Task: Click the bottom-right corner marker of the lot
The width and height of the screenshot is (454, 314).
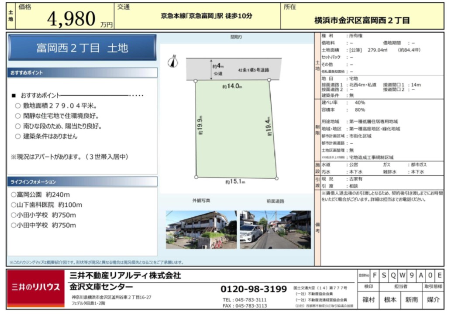Action: pyautogui.click(x=277, y=177)
